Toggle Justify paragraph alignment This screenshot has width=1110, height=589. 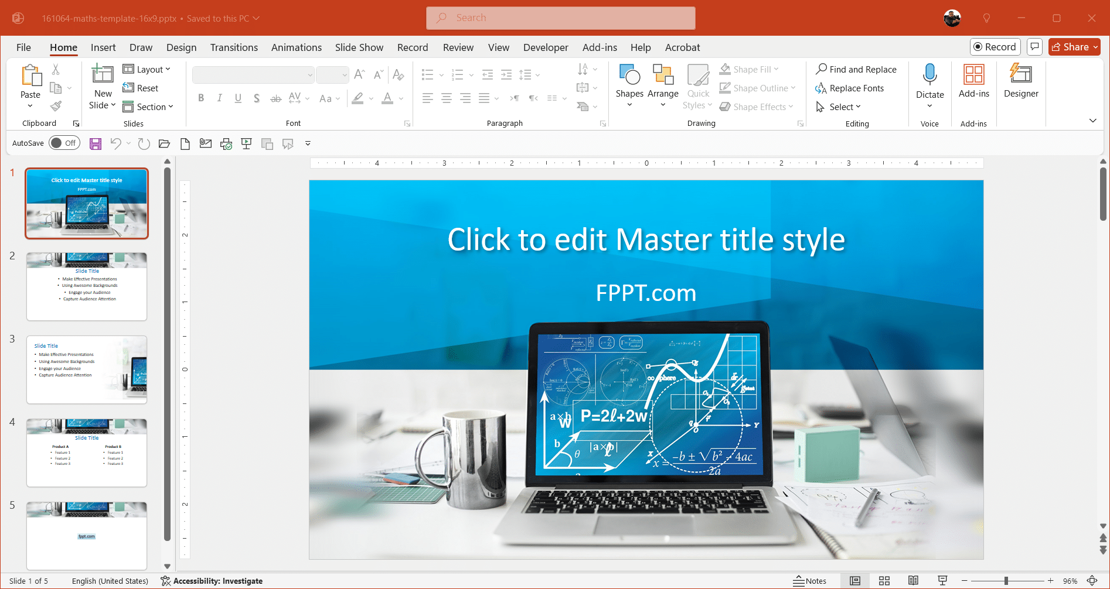pyautogui.click(x=484, y=98)
